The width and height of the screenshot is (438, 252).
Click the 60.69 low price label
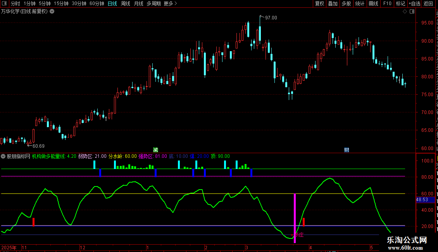[x=38, y=146]
